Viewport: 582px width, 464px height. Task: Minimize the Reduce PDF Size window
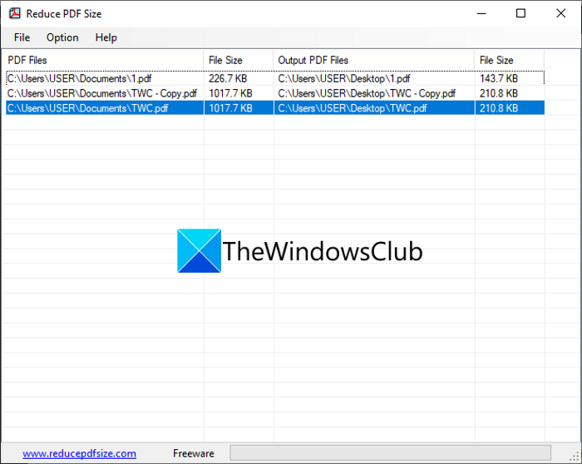[481, 13]
